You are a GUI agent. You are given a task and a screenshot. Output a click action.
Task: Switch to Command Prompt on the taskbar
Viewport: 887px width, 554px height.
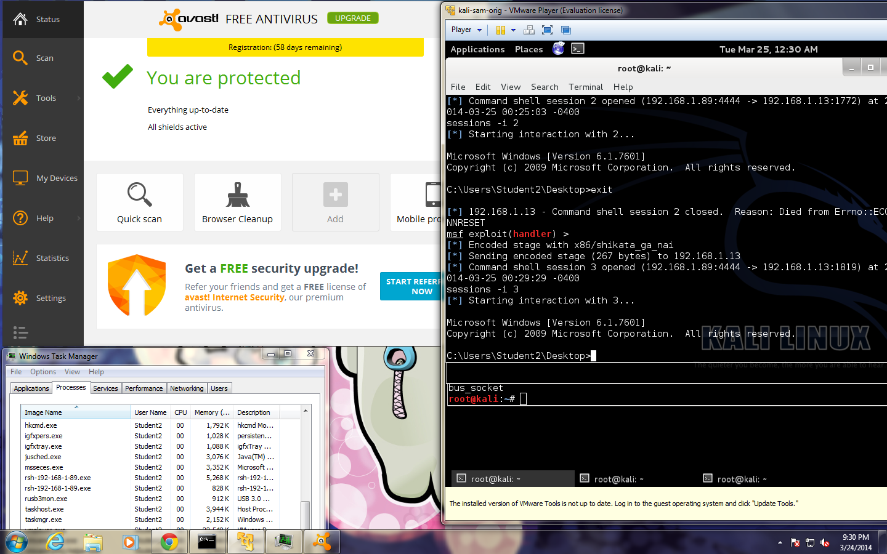point(207,542)
